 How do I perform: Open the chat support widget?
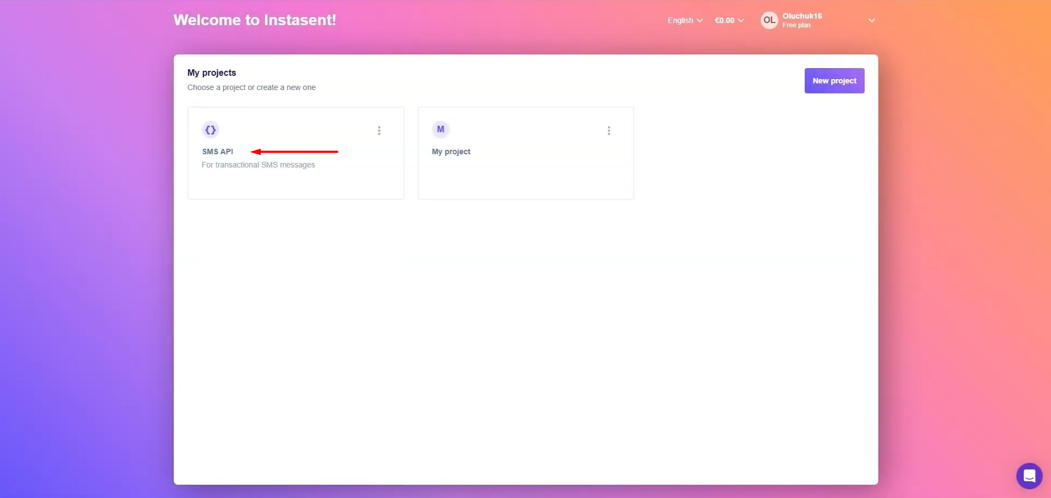[1029, 476]
